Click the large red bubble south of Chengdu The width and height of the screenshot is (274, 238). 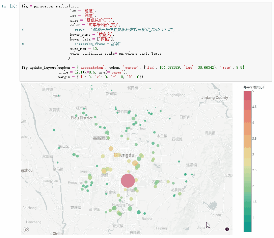pos(128,181)
